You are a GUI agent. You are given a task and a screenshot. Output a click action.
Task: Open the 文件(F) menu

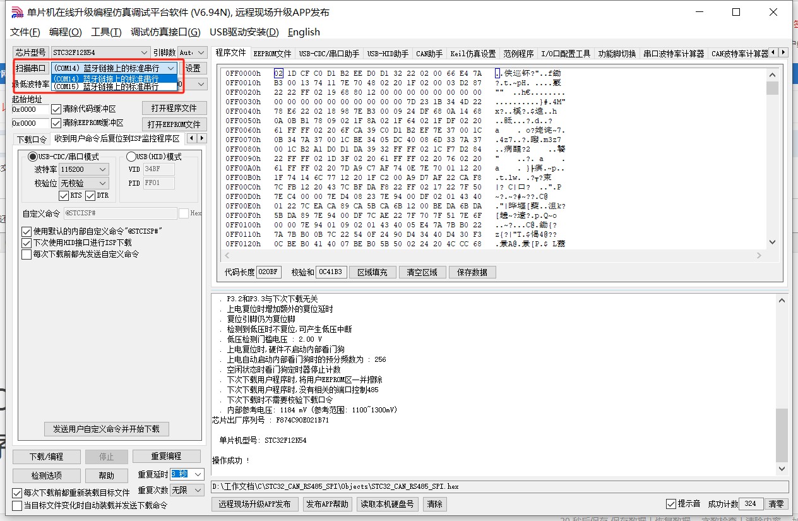pos(25,32)
